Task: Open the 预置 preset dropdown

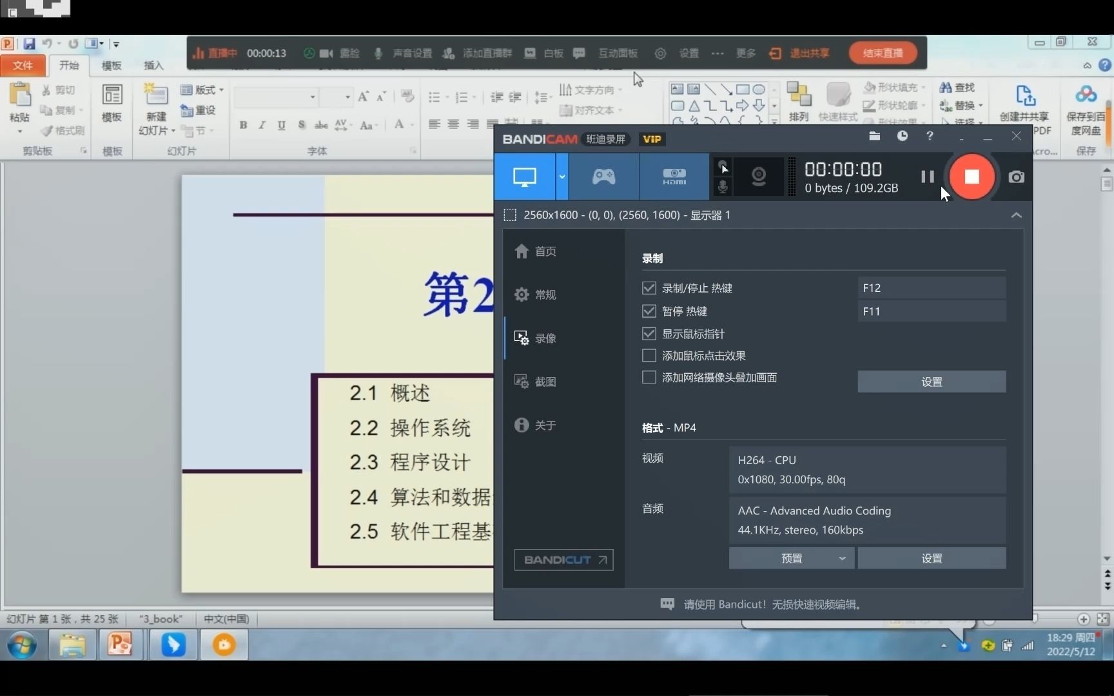Action: tap(790, 557)
